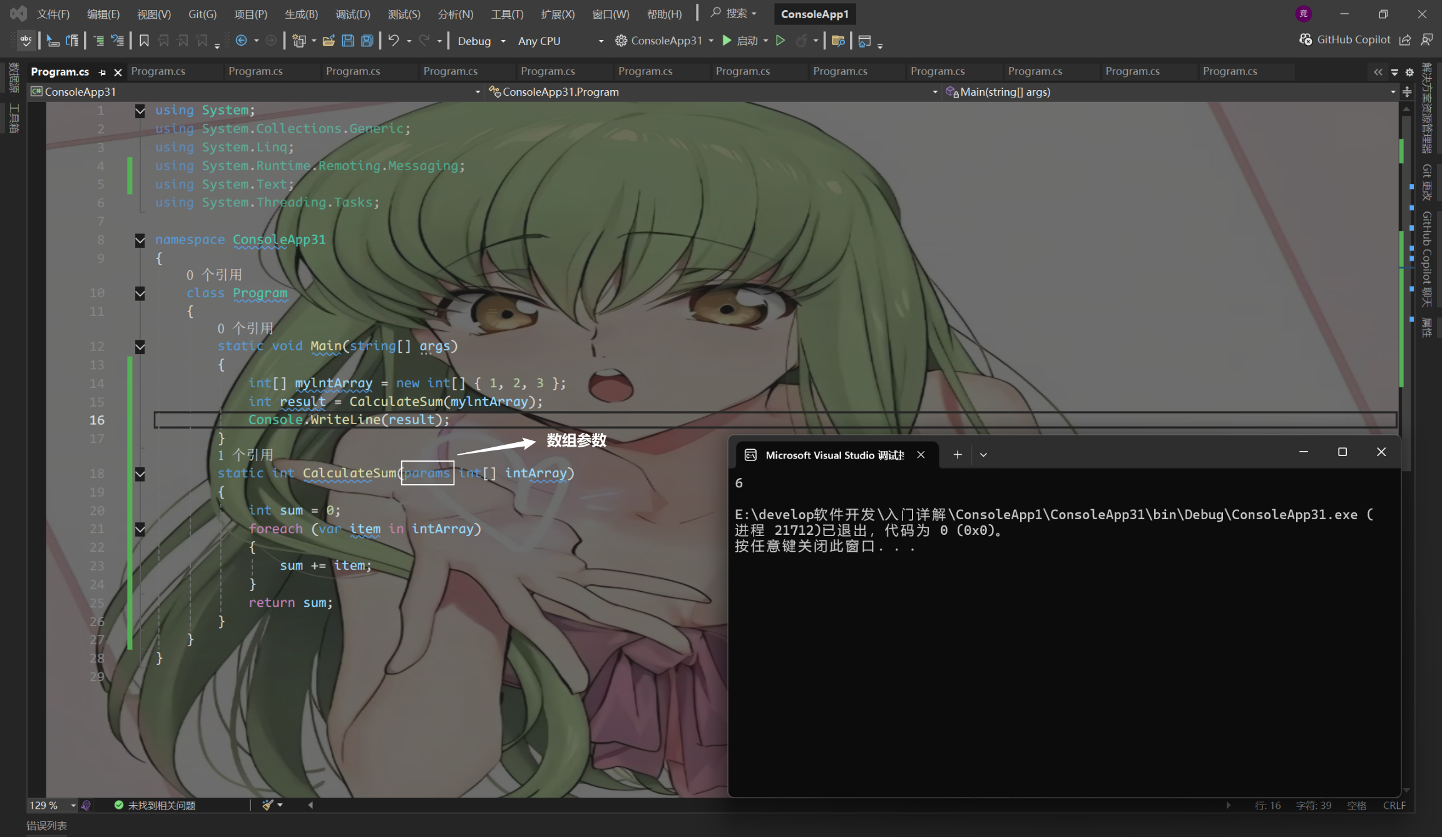Collapse the class Program block

140,293
